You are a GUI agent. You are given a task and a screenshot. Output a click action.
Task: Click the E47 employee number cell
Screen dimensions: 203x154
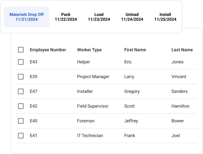[34, 91]
